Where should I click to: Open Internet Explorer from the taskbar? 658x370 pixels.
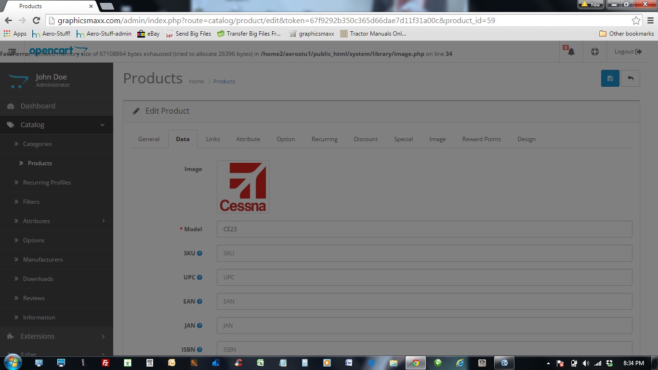point(460,363)
